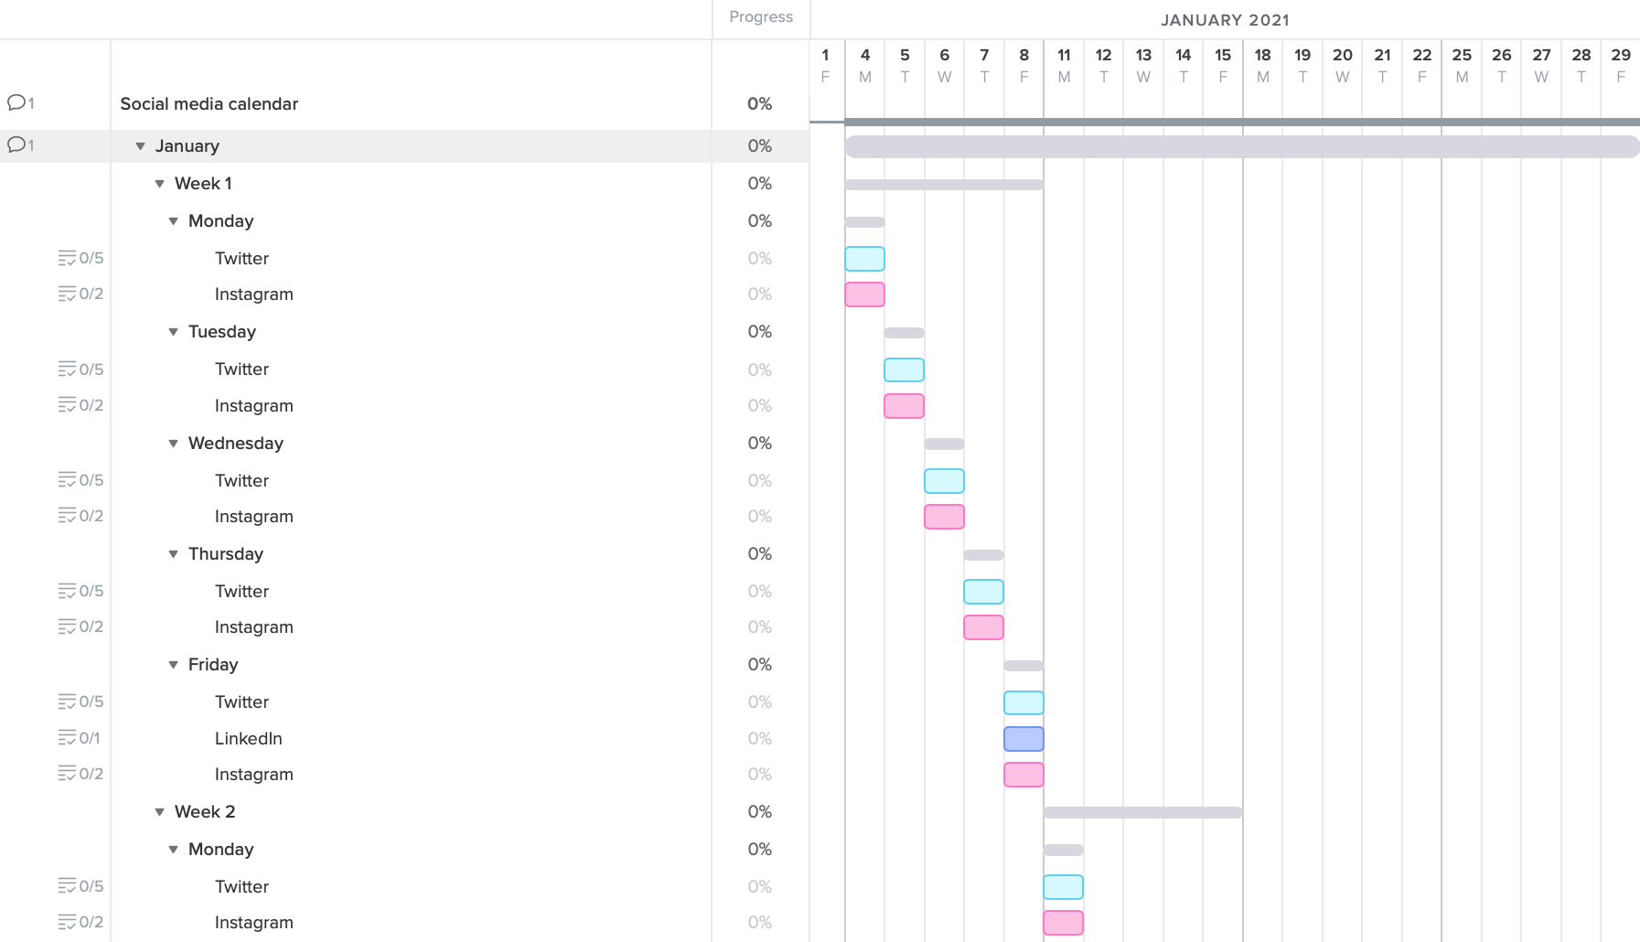Collapse the January group

coord(139,145)
